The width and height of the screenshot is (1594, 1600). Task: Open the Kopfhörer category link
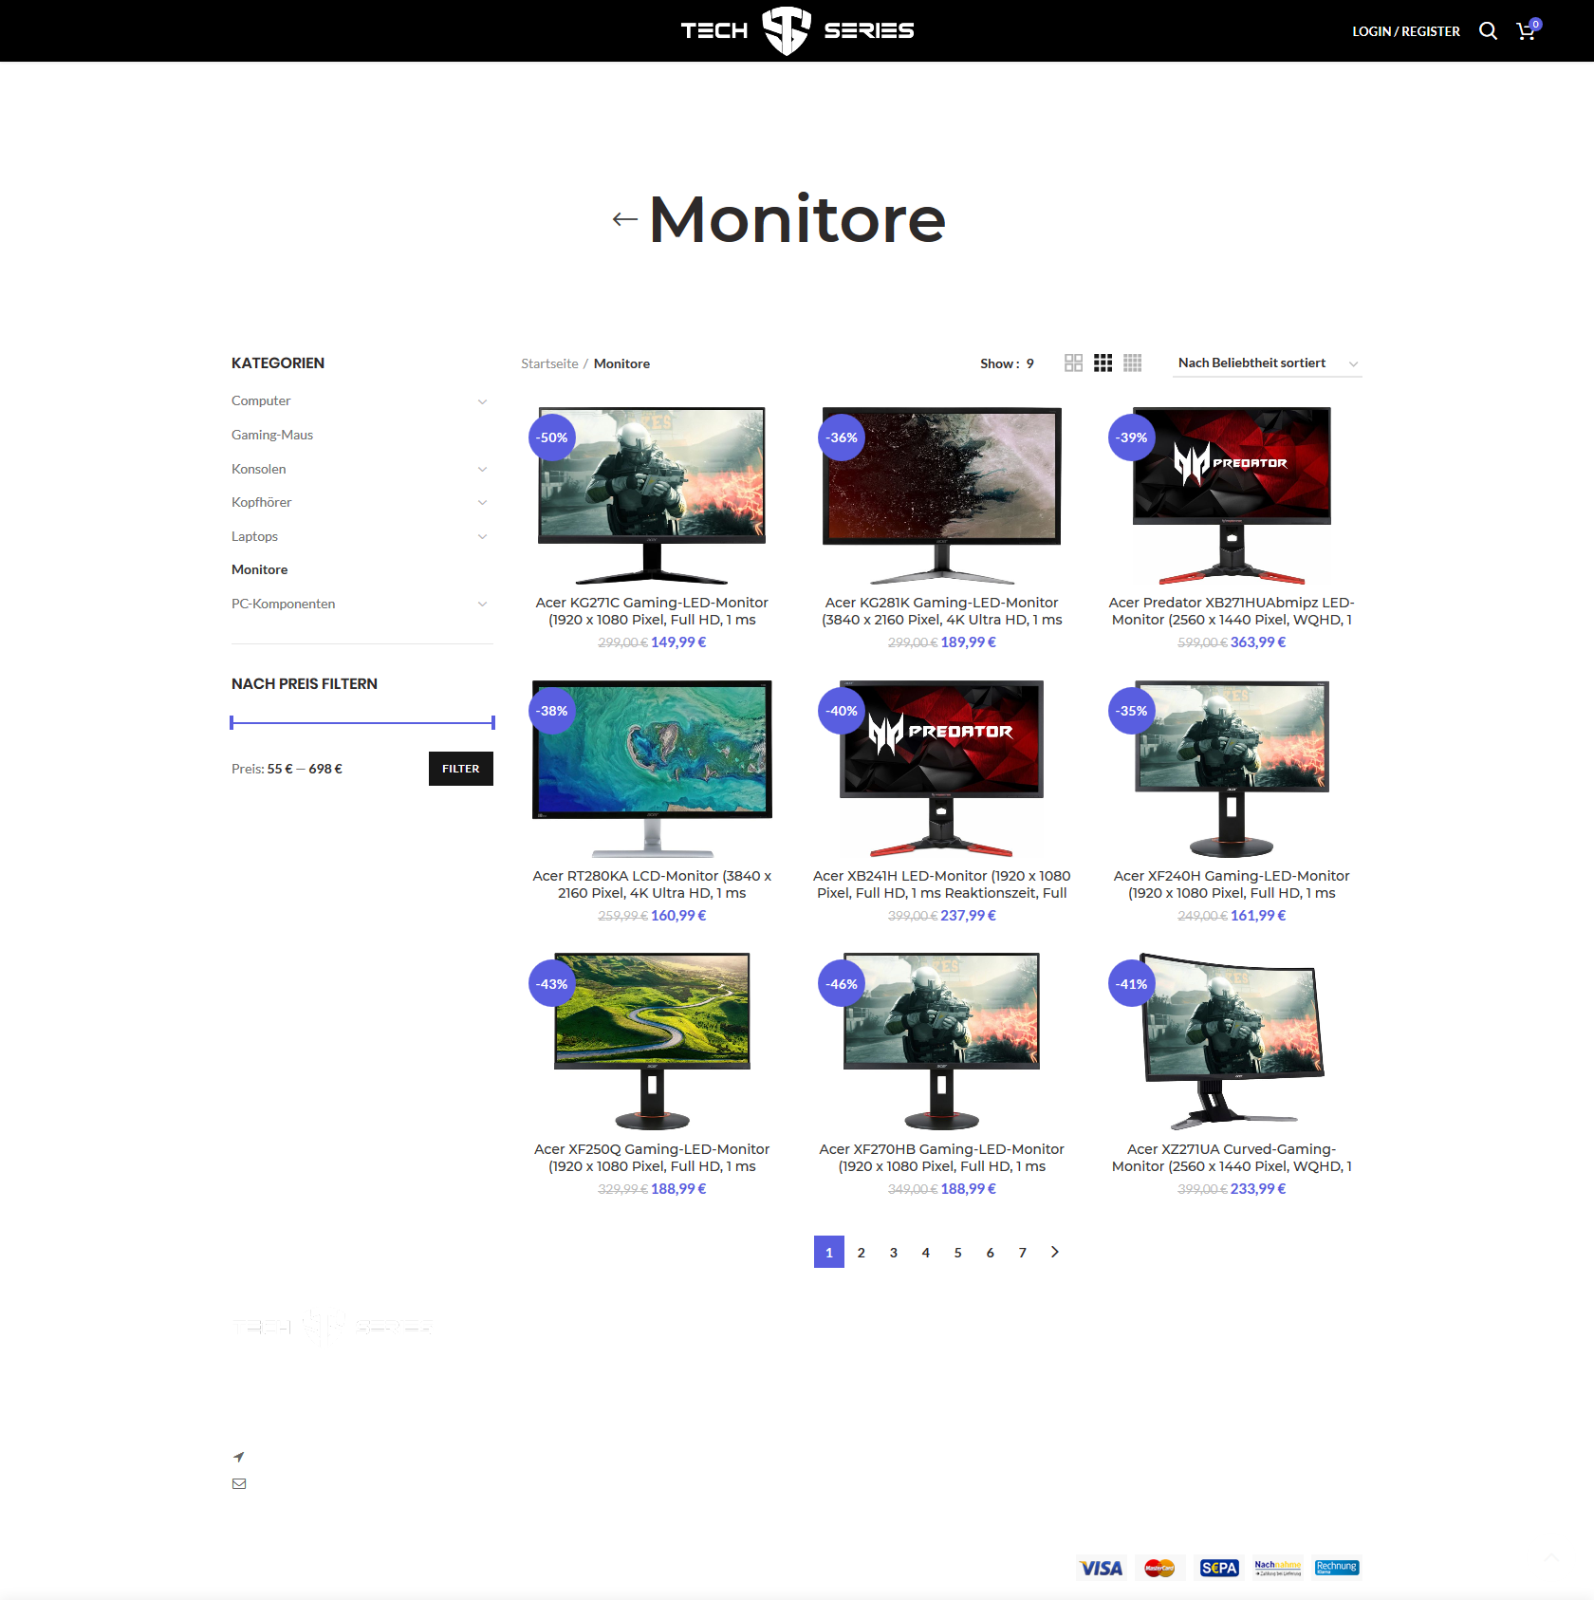pyautogui.click(x=262, y=502)
